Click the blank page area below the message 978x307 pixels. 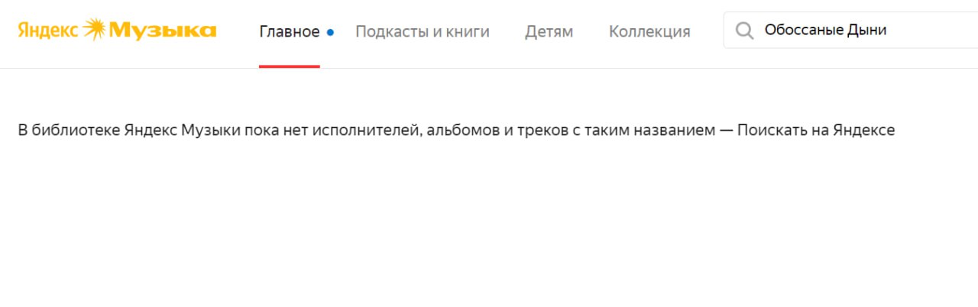click(x=489, y=229)
